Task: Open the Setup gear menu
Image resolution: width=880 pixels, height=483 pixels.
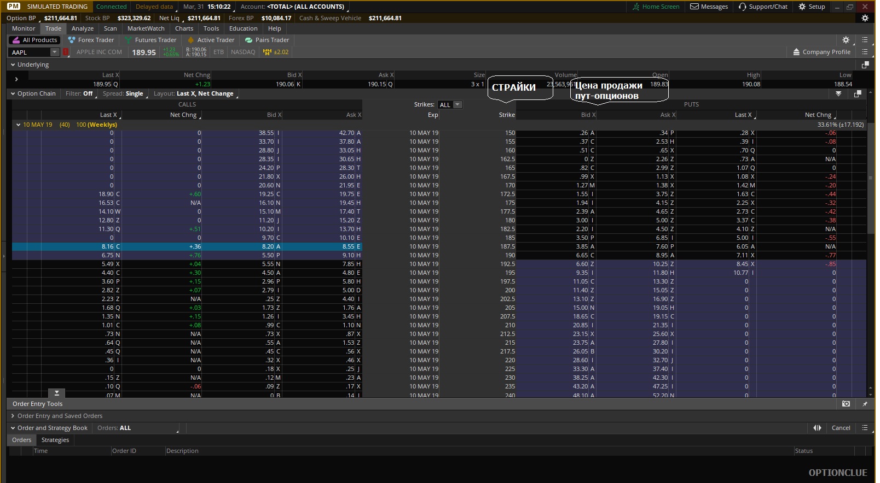Action: pos(812,7)
